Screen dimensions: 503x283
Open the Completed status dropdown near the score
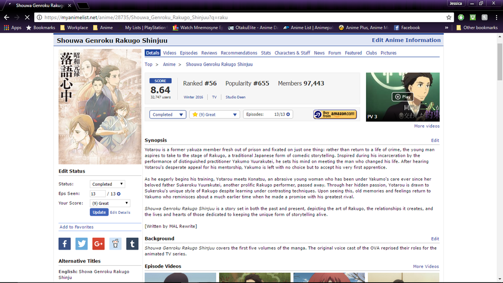pos(168,114)
